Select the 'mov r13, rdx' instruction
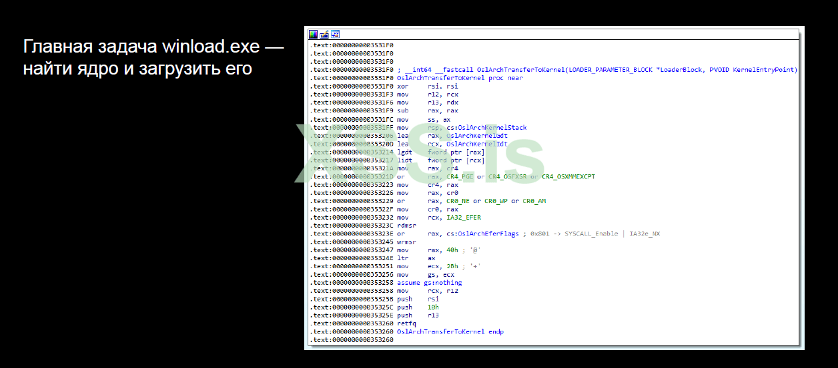838x368 pixels. (x=428, y=102)
